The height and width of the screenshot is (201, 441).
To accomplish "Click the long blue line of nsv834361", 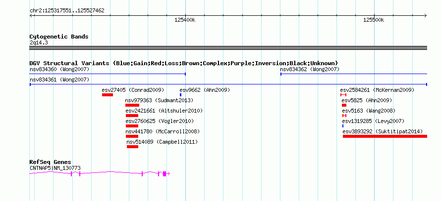I will click(228, 84).
